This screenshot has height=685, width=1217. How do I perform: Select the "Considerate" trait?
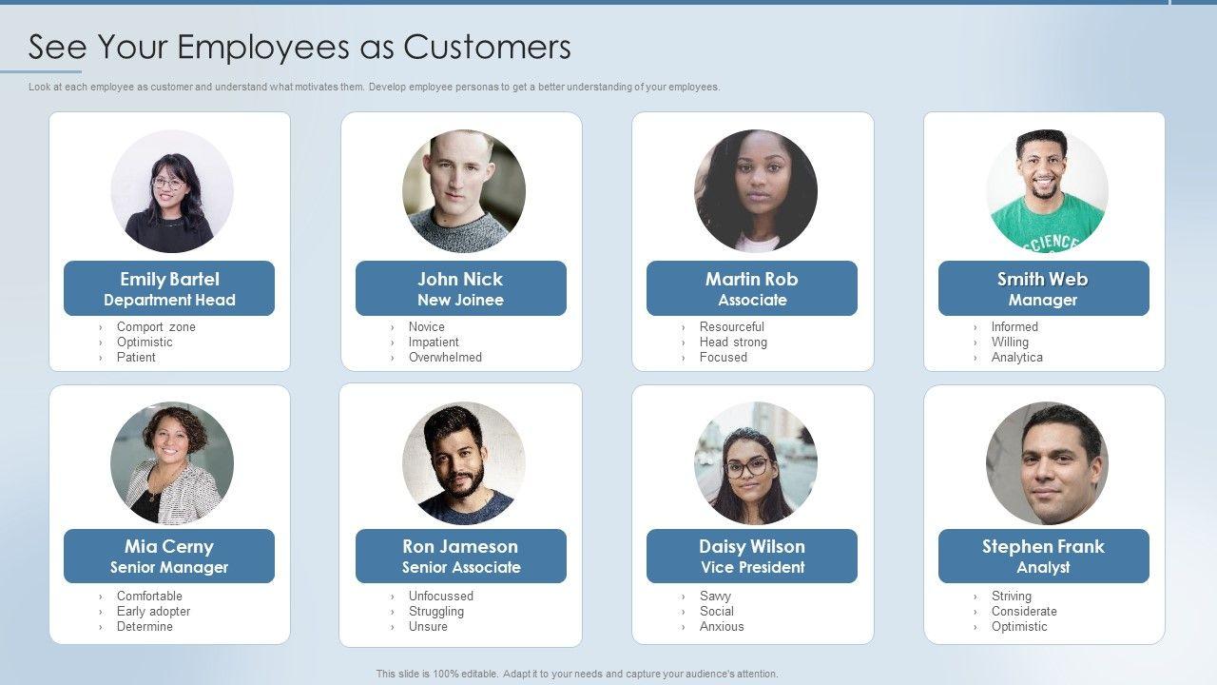[x=1024, y=611]
